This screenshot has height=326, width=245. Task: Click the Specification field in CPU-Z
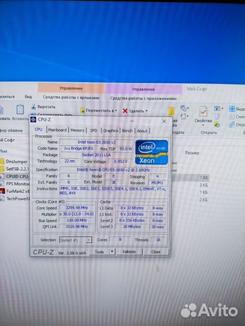(x=113, y=170)
